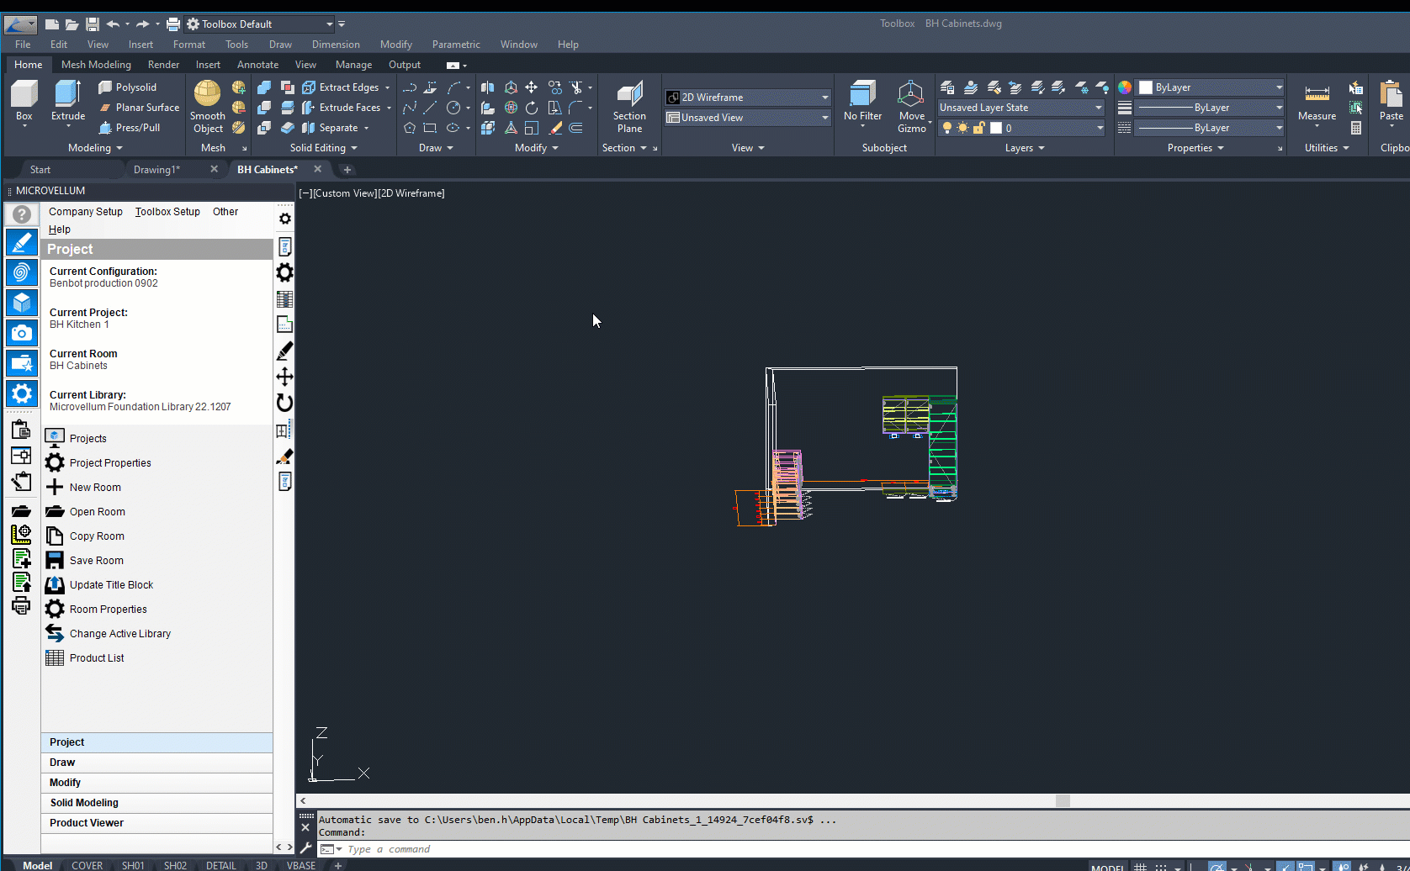The width and height of the screenshot is (1410, 871).
Task: Expand the Unsaved Layer State dropdown
Action: point(1098,108)
